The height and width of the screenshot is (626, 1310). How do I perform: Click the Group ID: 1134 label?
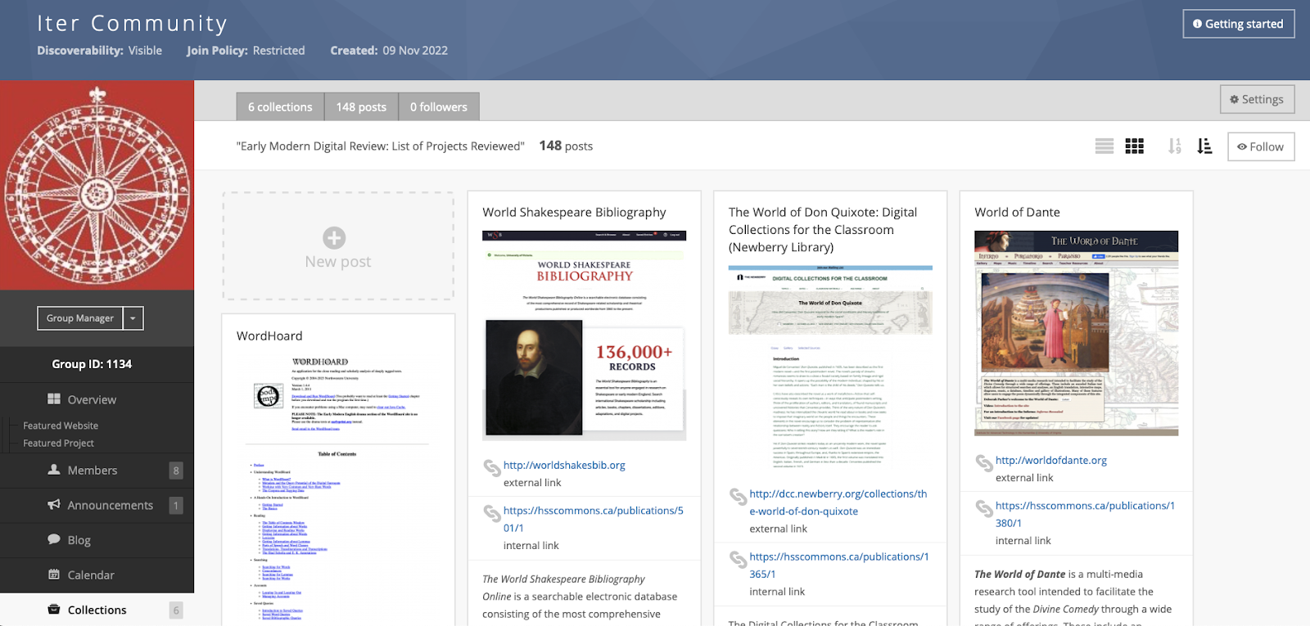(x=92, y=364)
